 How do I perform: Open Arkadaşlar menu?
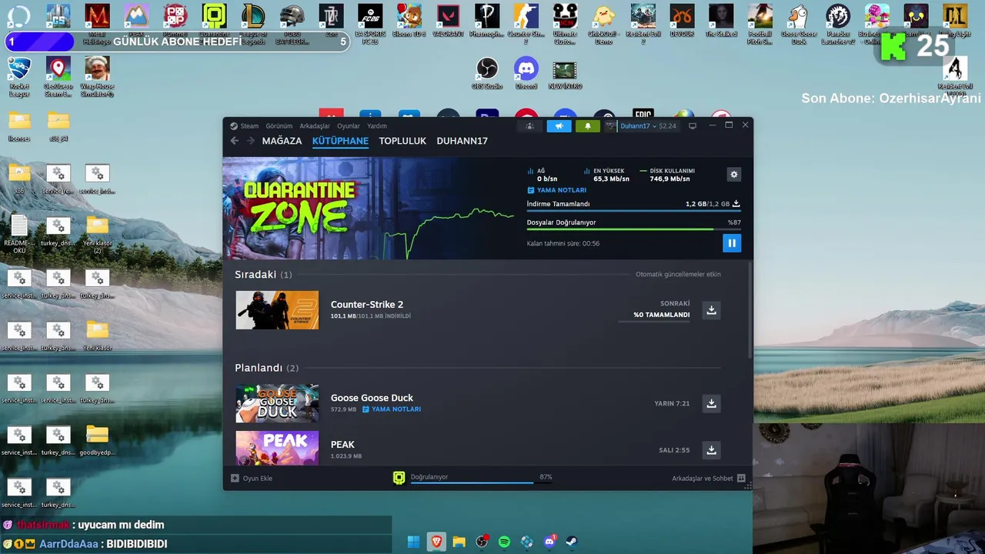(x=315, y=125)
